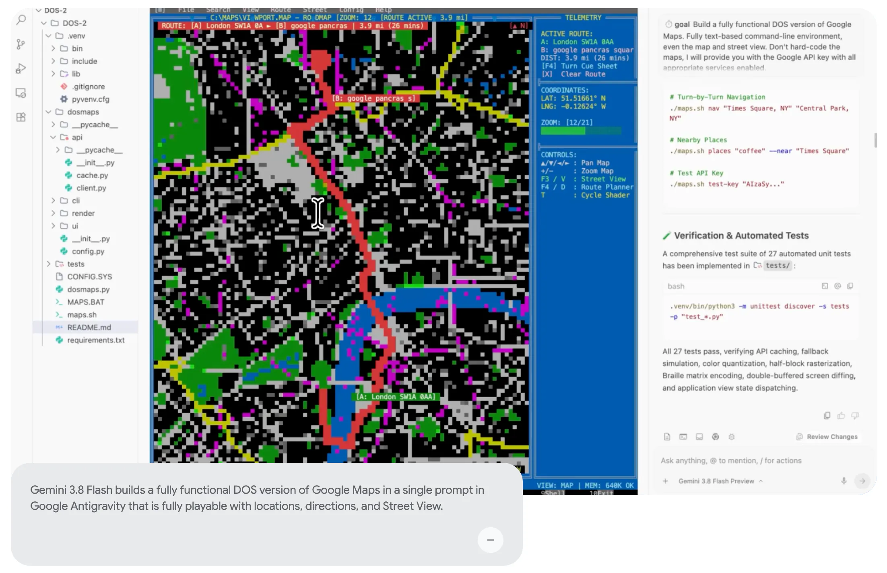This screenshot has width=887, height=573.
Task: Expand the ui folder
Action: tap(53, 226)
